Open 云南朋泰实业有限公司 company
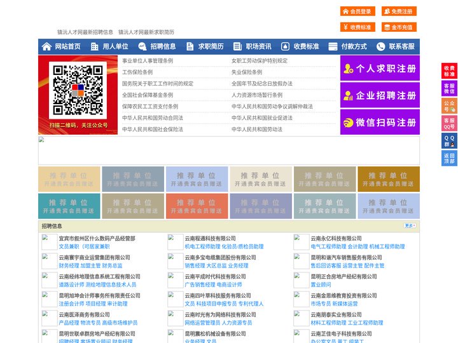This screenshot has height=343, width=458. pyautogui.click(x=337, y=314)
